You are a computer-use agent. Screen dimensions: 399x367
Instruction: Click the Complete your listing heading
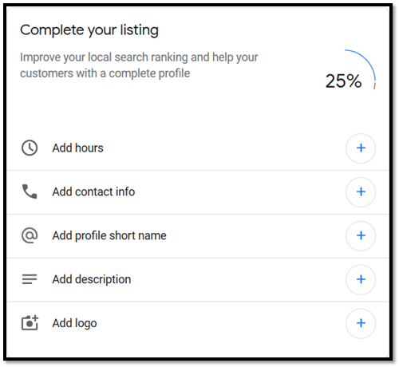[89, 30]
